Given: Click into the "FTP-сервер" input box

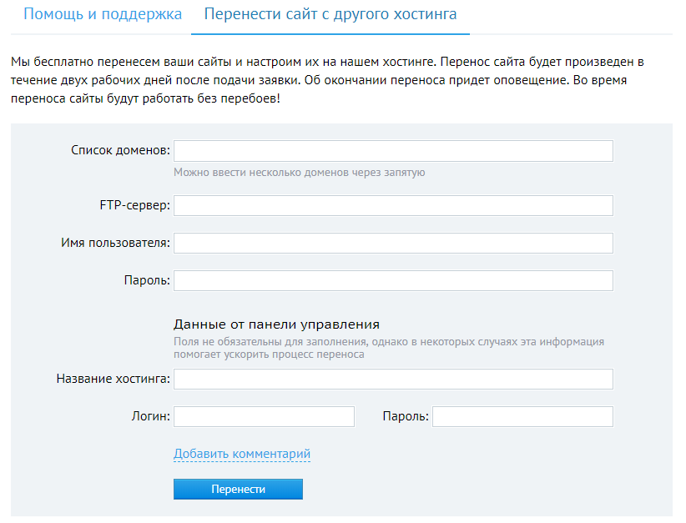Looking at the screenshot, I should pos(393,206).
